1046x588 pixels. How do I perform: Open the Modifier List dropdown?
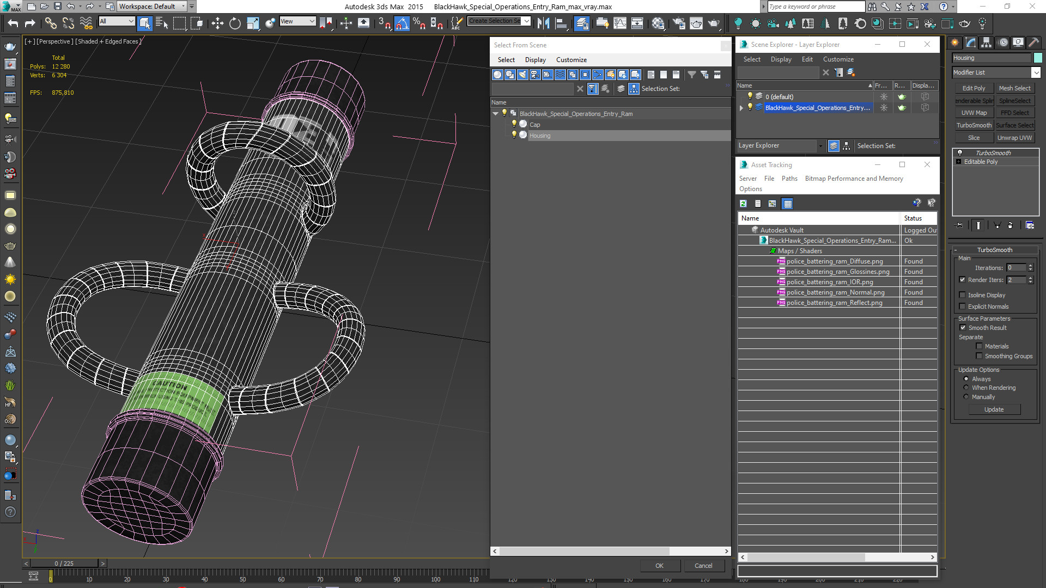1036,72
